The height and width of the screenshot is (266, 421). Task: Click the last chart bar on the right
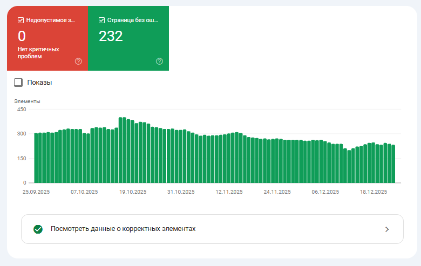point(393,163)
